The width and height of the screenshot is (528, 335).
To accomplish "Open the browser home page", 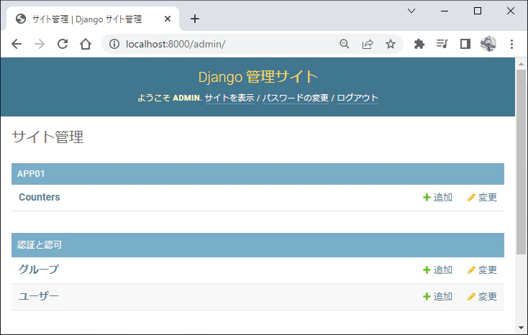I will [x=86, y=44].
